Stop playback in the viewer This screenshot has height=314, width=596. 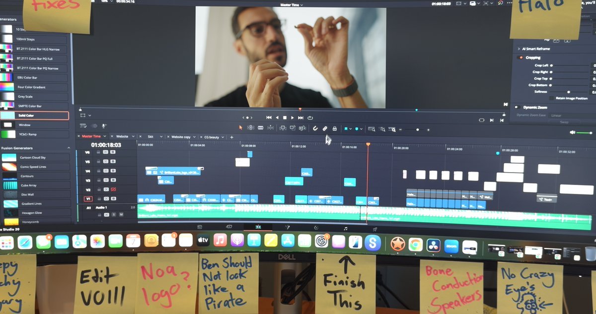[285, 118]
